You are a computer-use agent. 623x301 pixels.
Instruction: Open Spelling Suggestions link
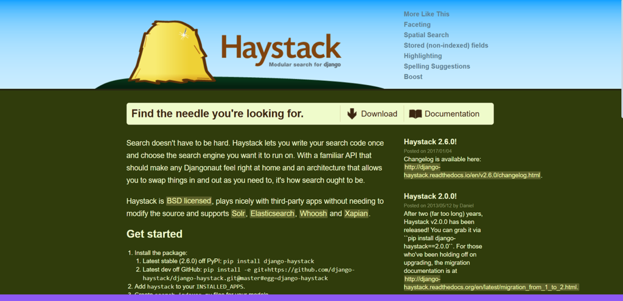pyautogui.click(x=436, y=66)
